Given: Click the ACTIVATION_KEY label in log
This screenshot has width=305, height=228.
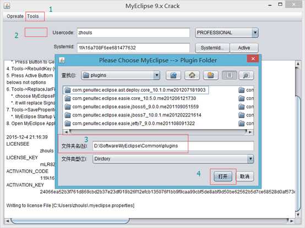Looking at the screenshot, I should [x=25, y=185].
